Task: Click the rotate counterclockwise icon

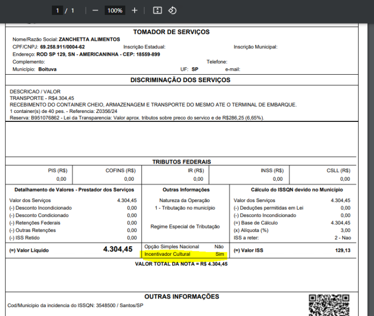Action: pyautogui.click(x=172, y=10)
